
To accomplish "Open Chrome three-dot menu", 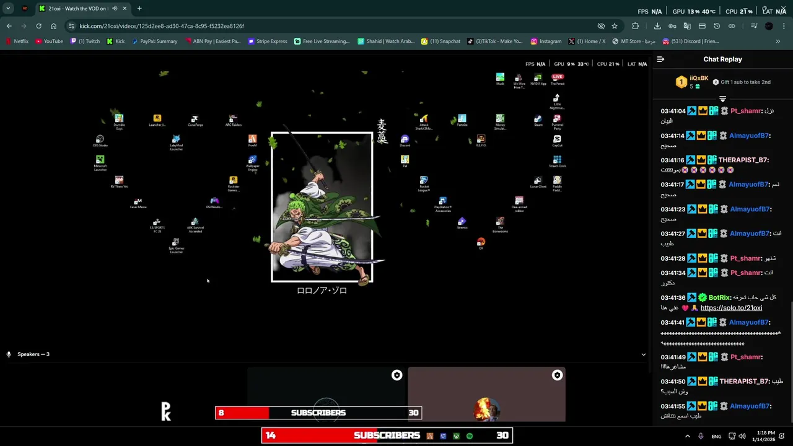I will point(784,26).
